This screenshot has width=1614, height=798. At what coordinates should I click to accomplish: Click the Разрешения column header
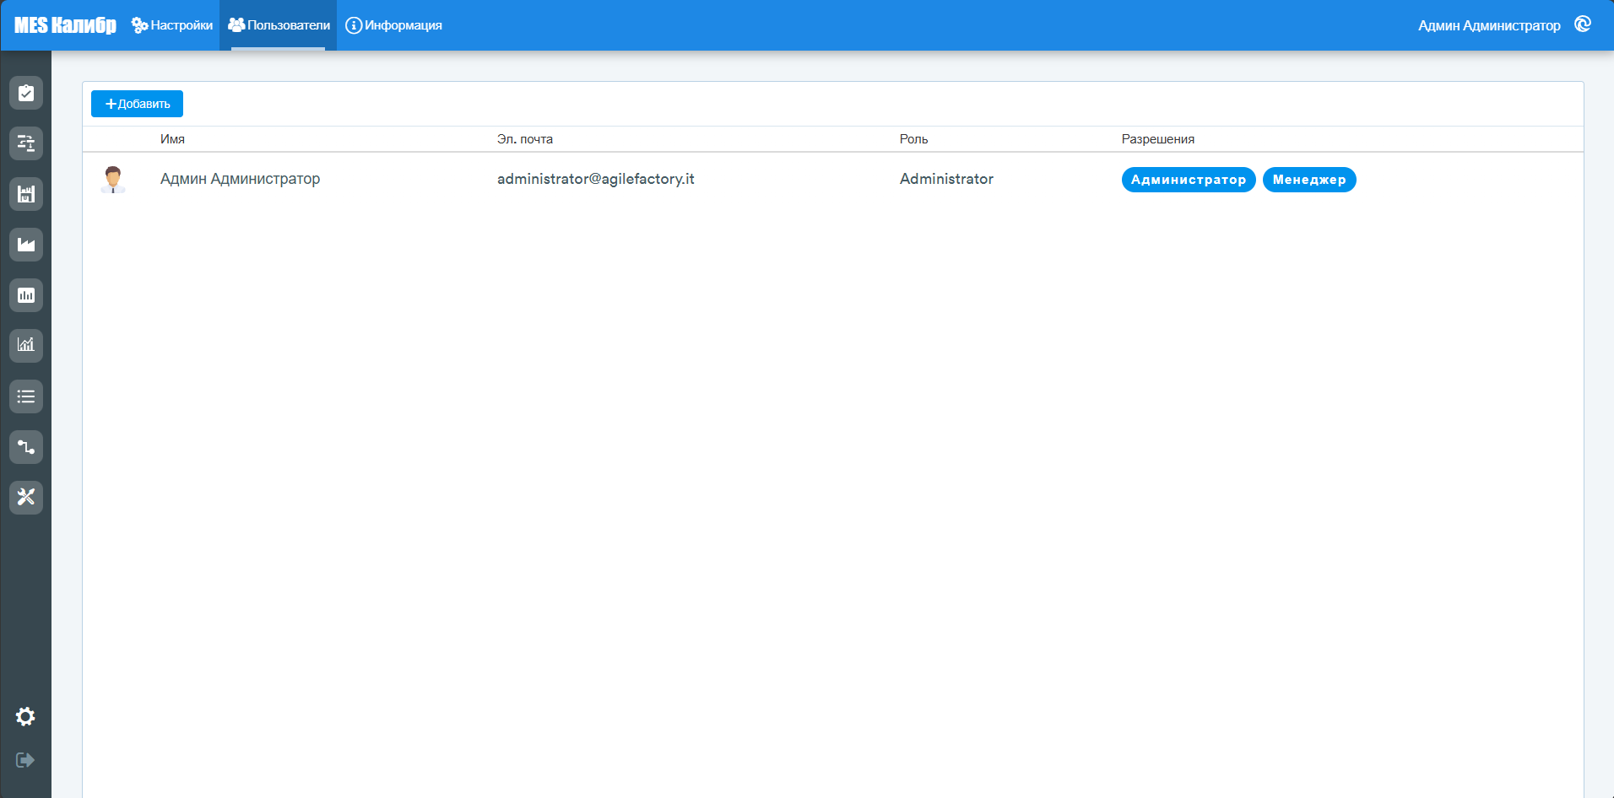(x=1158, y=139)
